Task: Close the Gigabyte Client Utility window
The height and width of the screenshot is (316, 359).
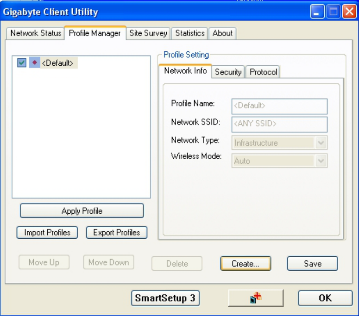Action: click(349, 11)
